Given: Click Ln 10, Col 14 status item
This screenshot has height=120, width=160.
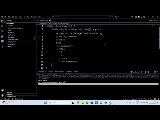Looking at the screenshot, I should (126, 99).
